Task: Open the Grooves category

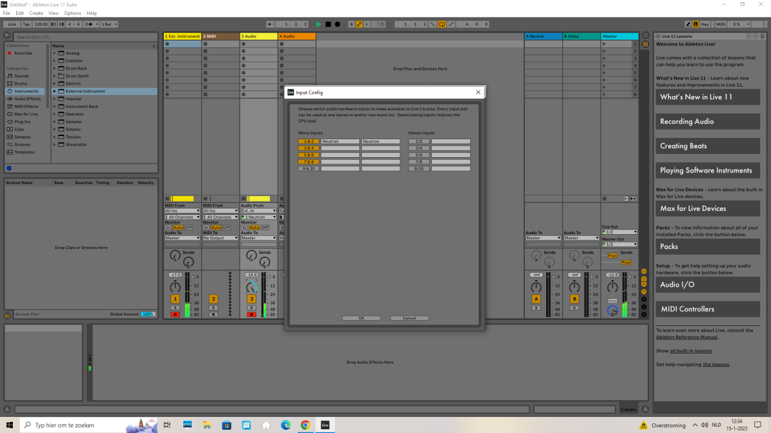Action: click(23, 144)
